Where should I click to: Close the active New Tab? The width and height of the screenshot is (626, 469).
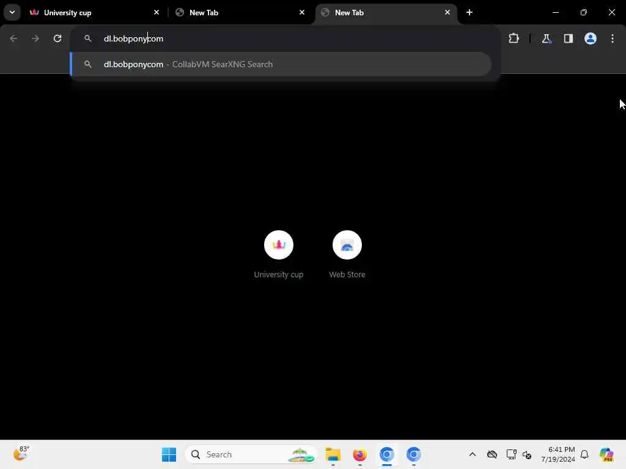click(447, 12)
